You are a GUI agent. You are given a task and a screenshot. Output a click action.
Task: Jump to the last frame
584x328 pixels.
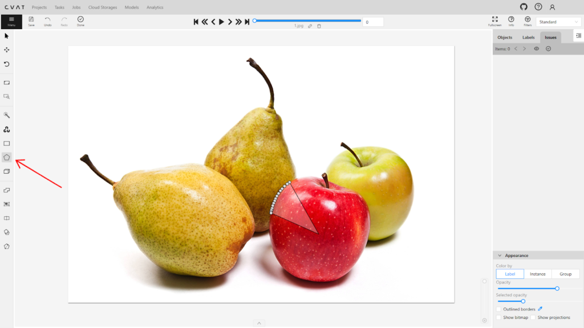[x=247, y=22]
